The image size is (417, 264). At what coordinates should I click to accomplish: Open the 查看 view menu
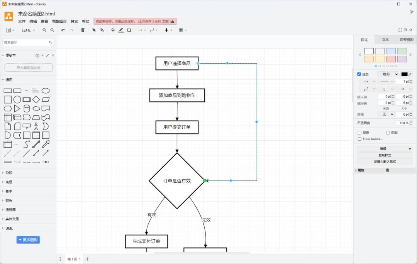coord(44,21)
